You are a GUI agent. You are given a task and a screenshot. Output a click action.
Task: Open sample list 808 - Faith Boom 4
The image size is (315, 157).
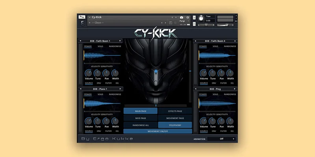[215, 41]
